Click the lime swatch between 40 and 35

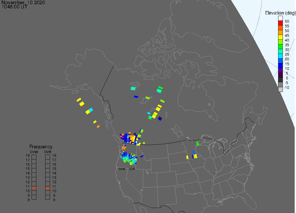[280, 42]
